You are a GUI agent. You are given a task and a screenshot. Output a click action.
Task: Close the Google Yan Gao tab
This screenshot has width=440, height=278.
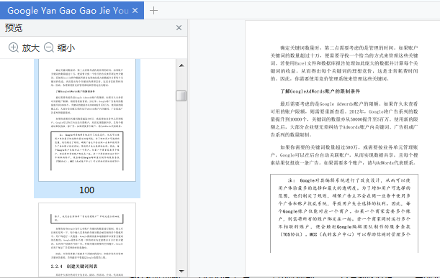135,11
